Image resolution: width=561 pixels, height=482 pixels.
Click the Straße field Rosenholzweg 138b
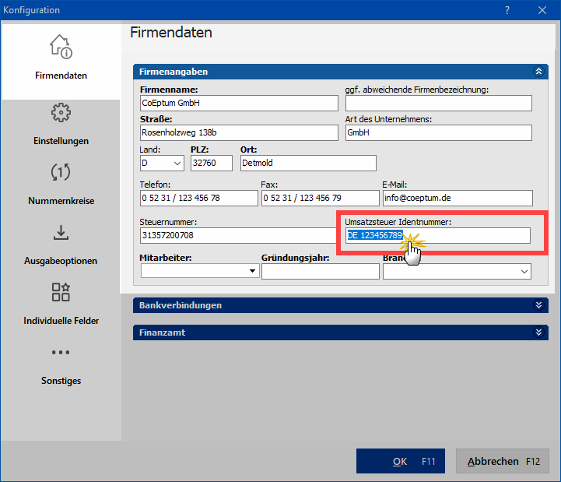[x=239, y=133]
